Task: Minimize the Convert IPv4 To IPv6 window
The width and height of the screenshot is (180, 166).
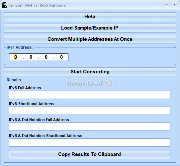Action: pyautogui.click(x=158, y=5)
